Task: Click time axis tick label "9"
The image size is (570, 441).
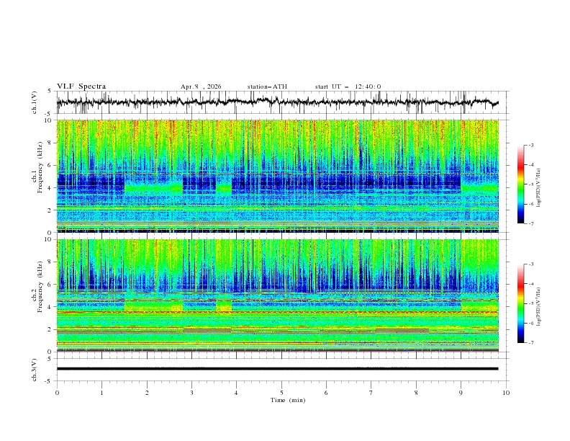Action: point(461,393)
